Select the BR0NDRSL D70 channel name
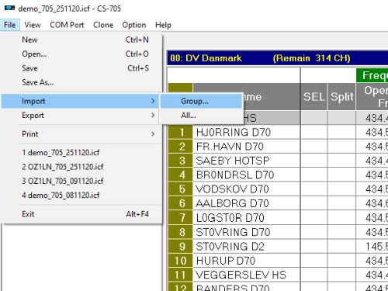 (x=247, y=175)
